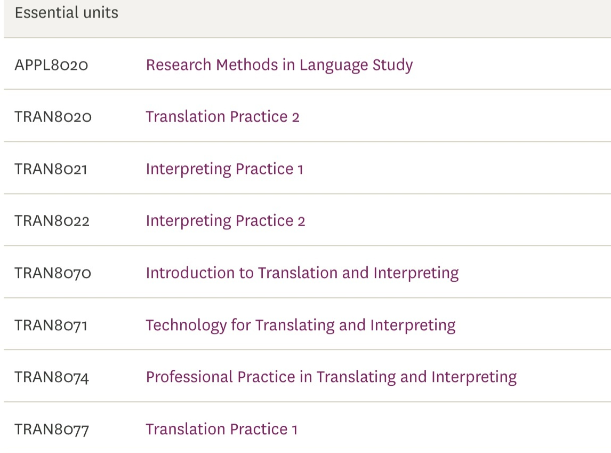Viewport: 611px width, 453px height.
Task: Open the Interpreting Practice 2 unit page
Action: (225, 221)
